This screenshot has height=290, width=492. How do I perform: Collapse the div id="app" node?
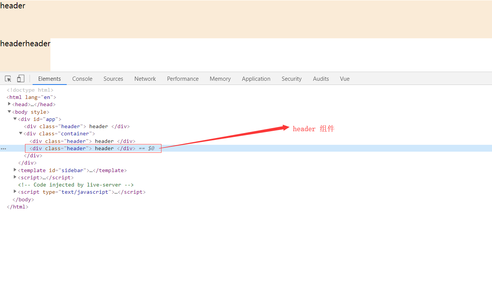click(15, 119)
